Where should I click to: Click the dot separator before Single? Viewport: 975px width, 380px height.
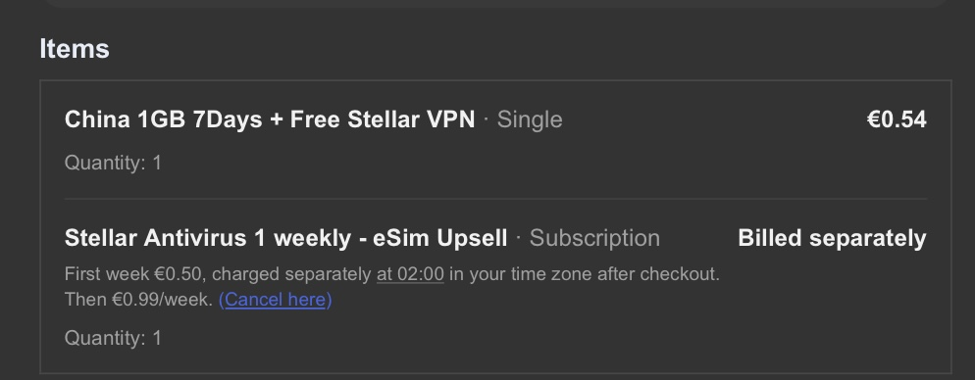(x=487, y=119)
